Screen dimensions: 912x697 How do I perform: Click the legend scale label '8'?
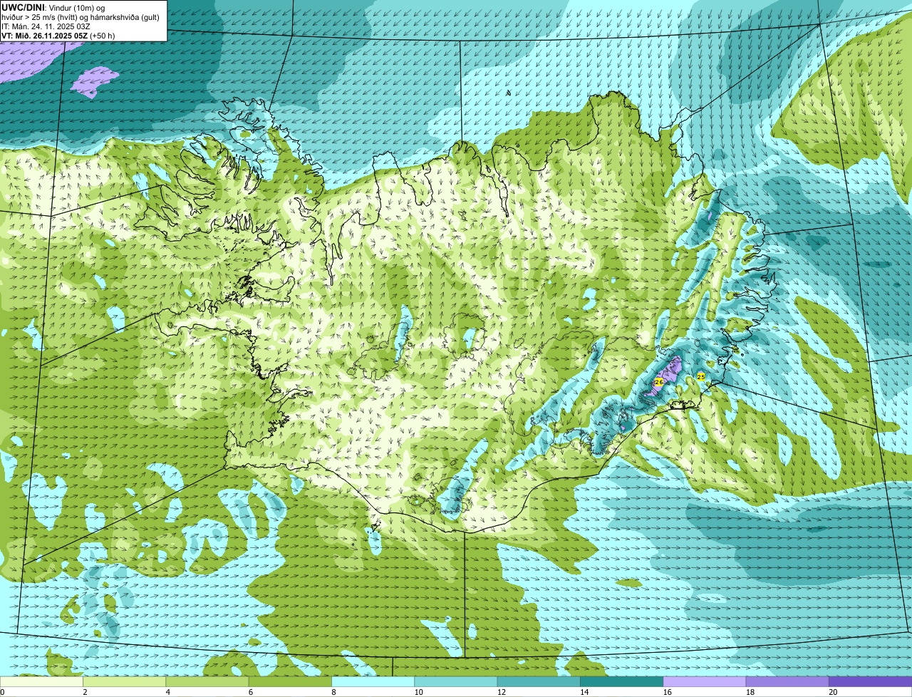333,692
